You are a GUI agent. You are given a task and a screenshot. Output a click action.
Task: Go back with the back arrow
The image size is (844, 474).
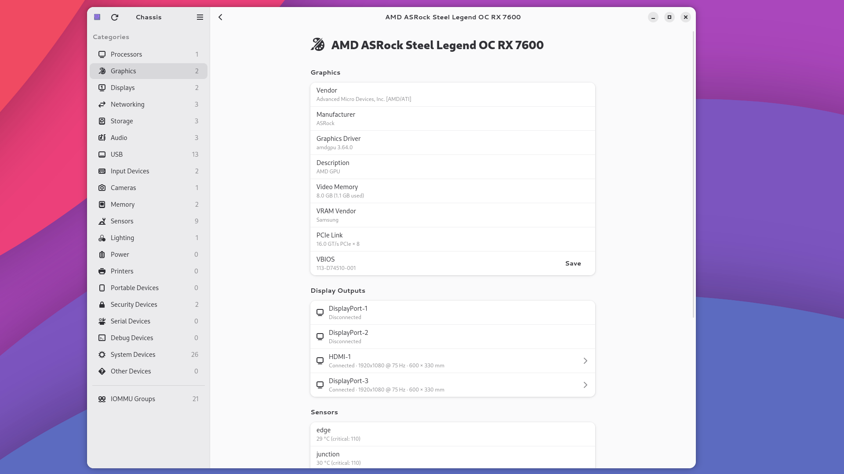click(221, 17)
